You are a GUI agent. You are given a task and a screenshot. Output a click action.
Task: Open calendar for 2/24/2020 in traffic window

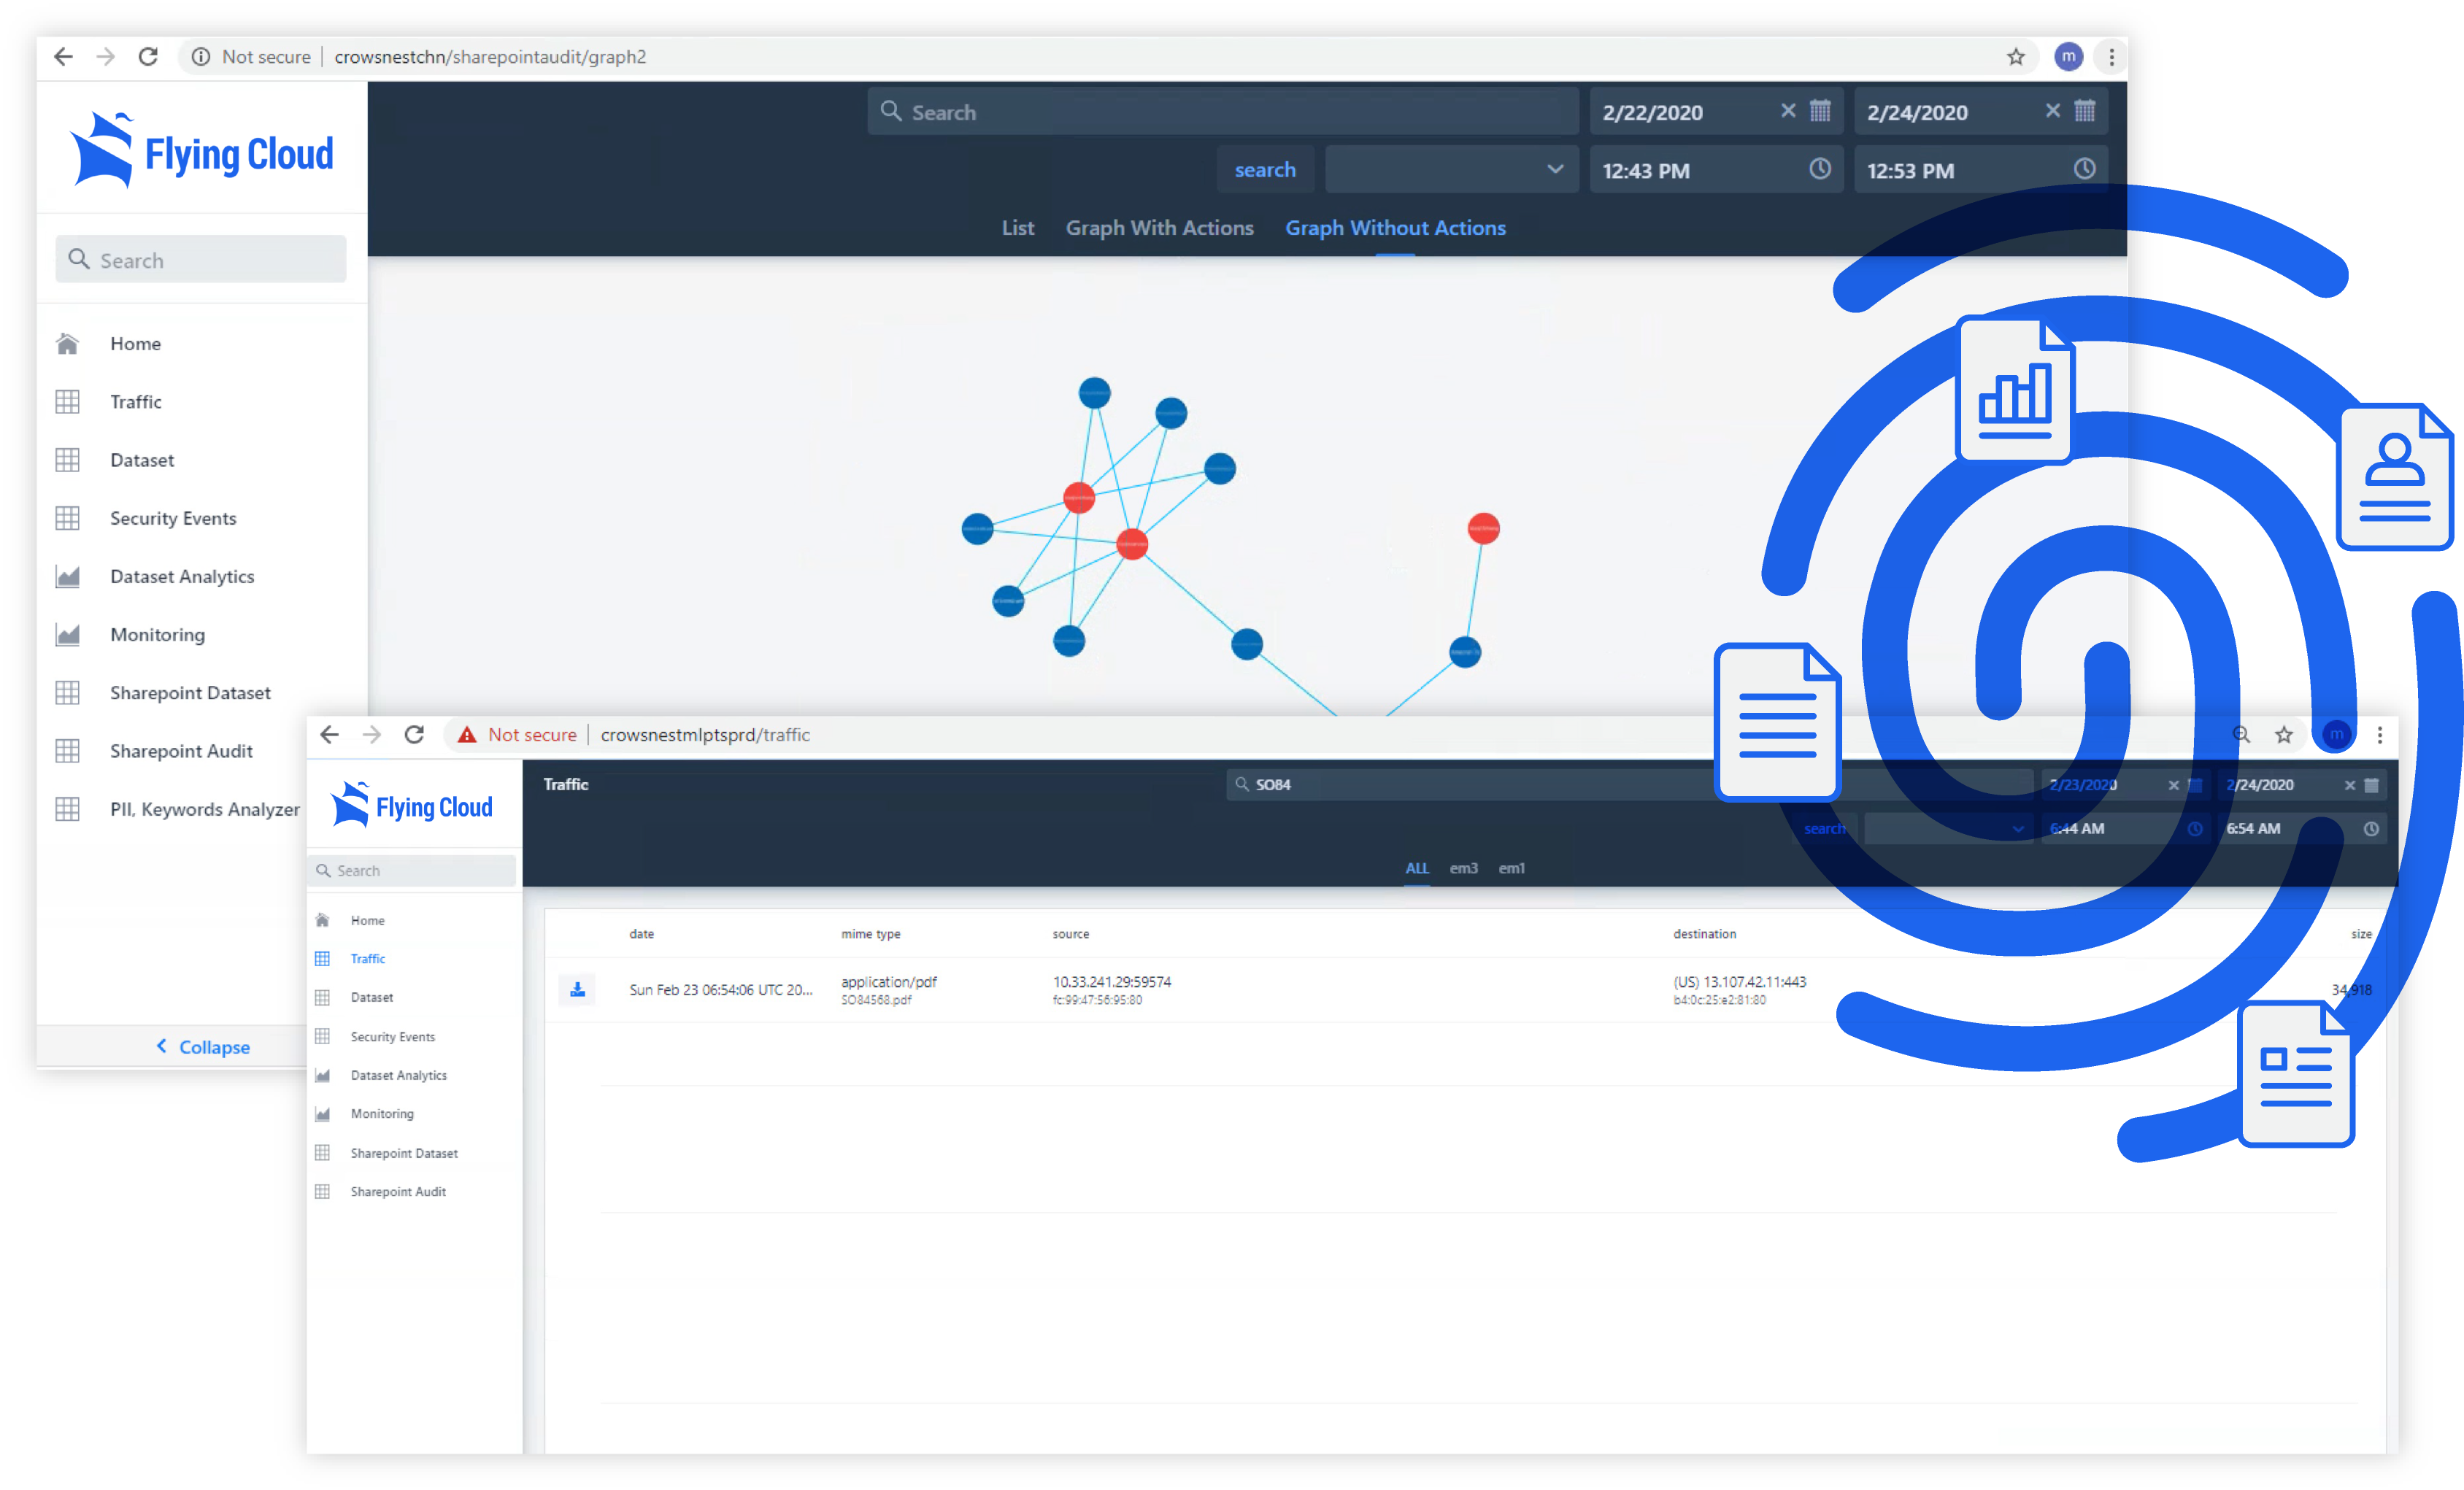[x=2371, y=785]
